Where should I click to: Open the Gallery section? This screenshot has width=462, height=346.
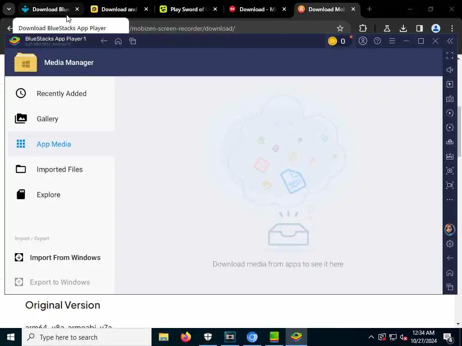click(x=61, y=119)
